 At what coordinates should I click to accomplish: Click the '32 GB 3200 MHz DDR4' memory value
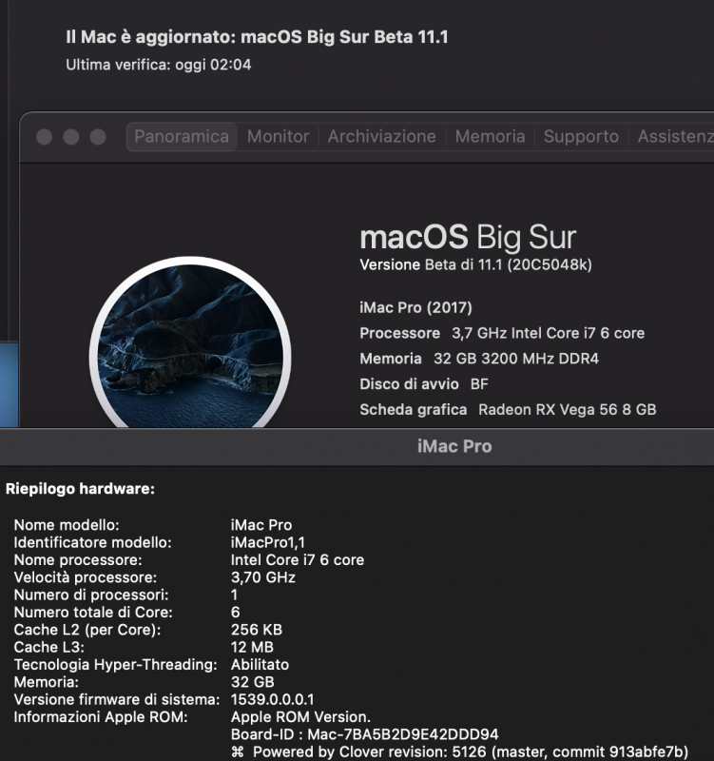click(516, 359)
